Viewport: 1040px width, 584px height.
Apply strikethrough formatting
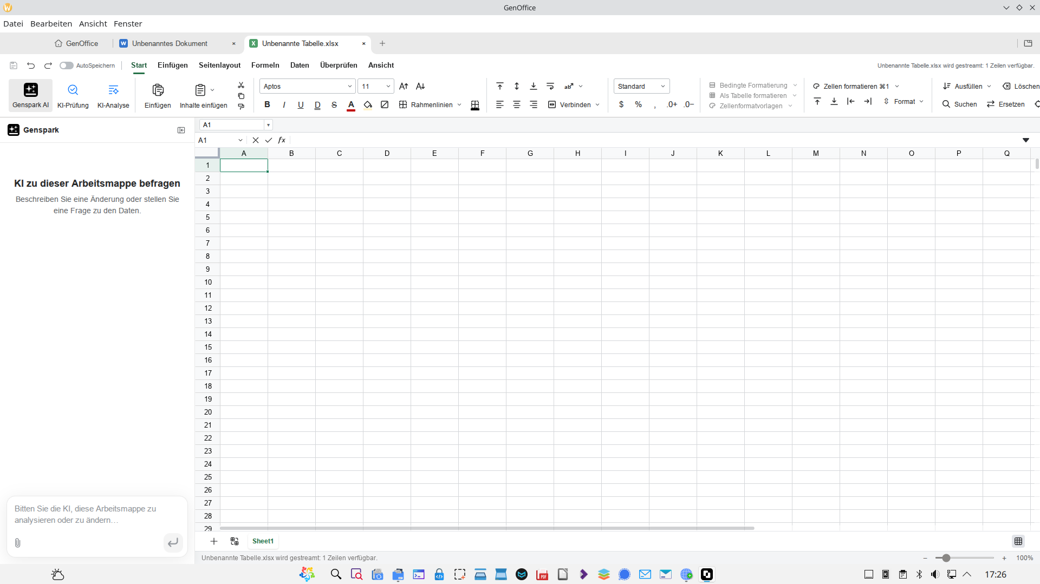coord(334,104)
